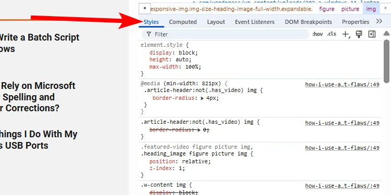
Task: Open source link beside .w-content img rule
Action: (342, 186)
